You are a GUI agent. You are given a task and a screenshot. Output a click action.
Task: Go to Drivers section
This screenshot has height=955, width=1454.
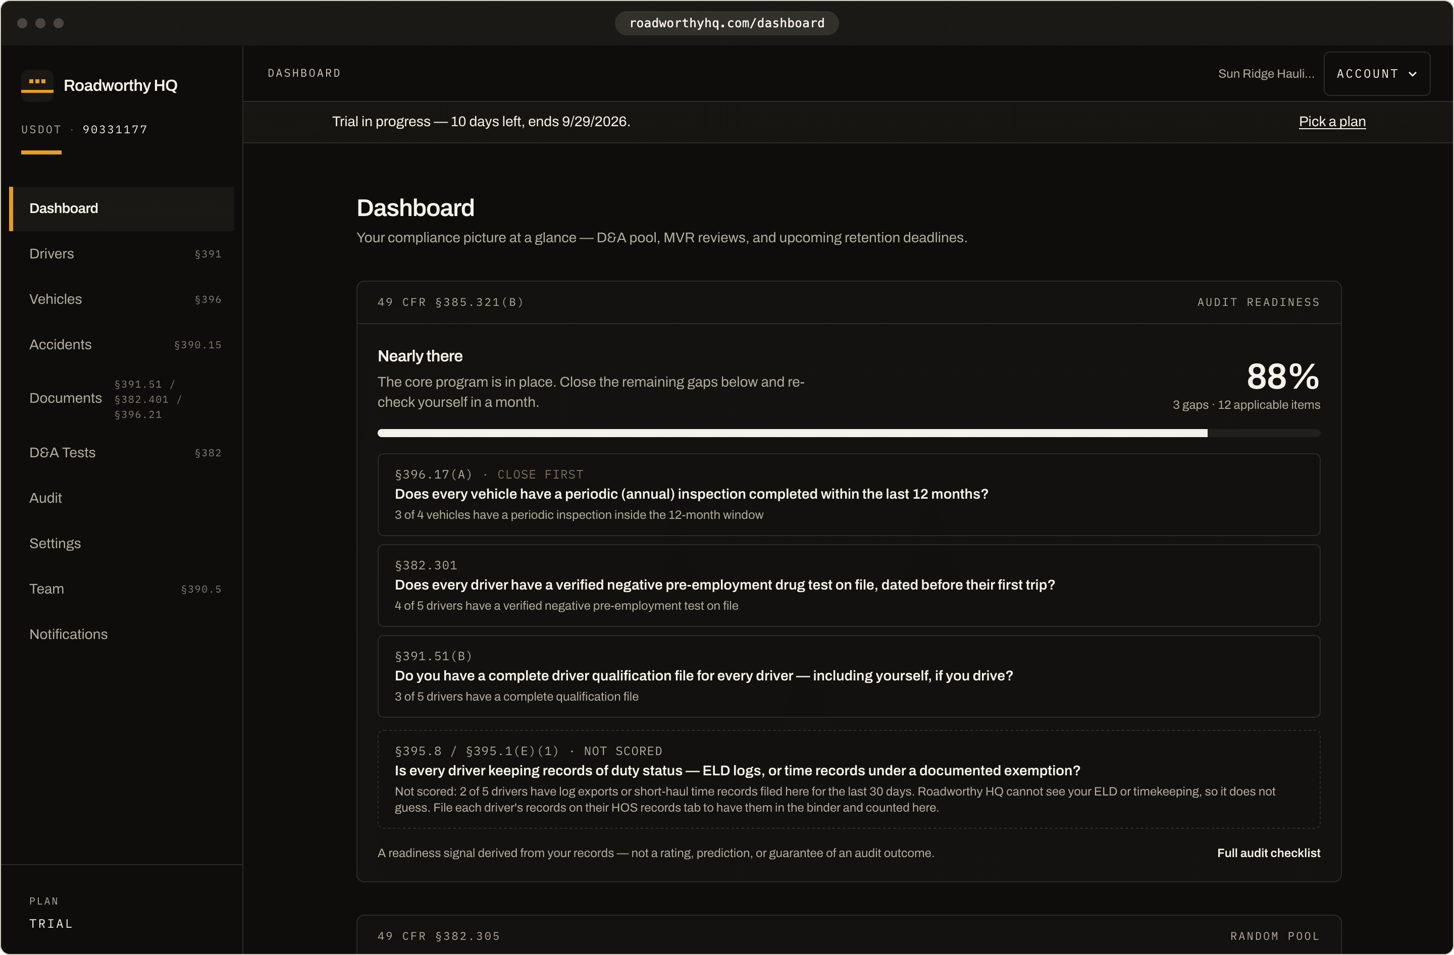(122, 254)
